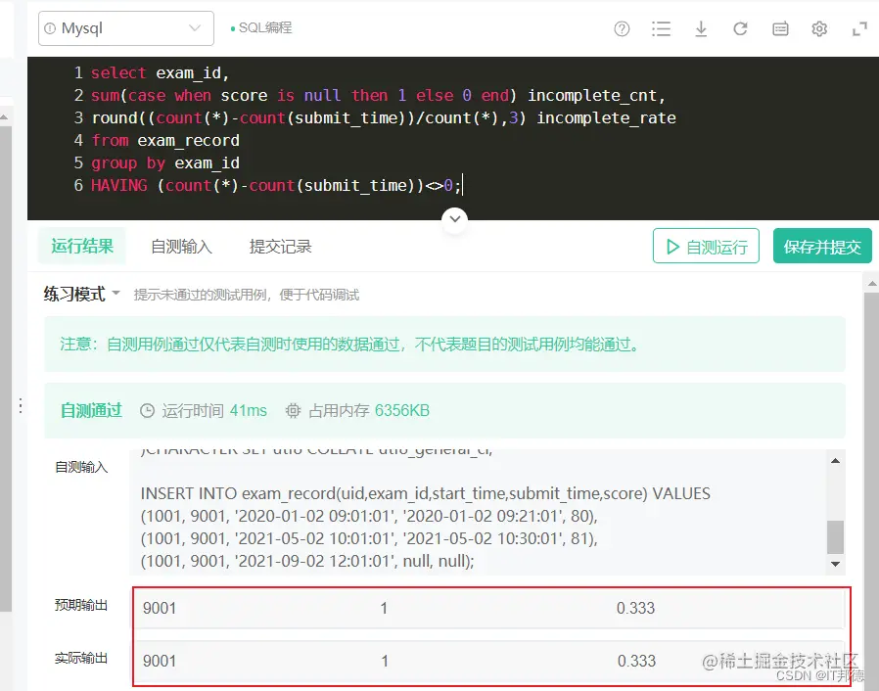Click line 2 sum case expression
Image resolution: width=879 pixels, height=691 pixels.
point(379,95)
